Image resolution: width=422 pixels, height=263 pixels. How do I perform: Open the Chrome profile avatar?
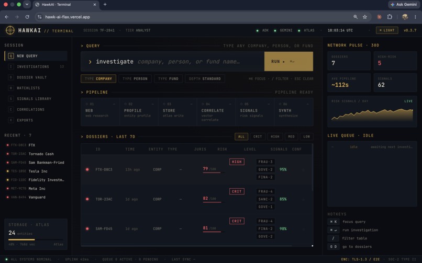[x=405, y=17]
